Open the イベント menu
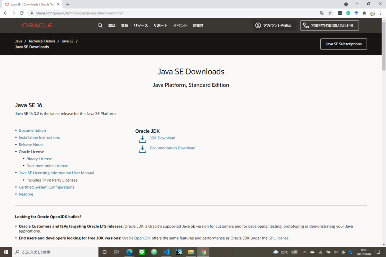386x257 pixels. click(x=180, y=25)
